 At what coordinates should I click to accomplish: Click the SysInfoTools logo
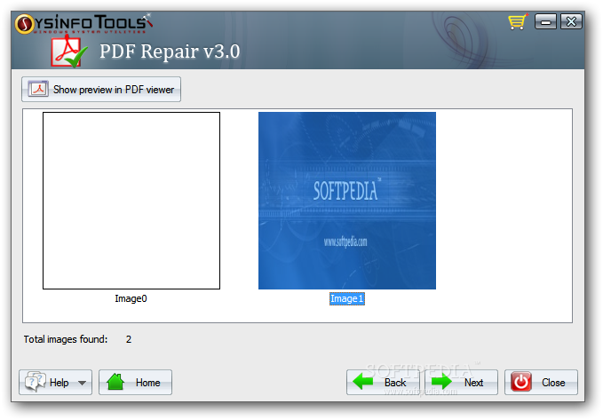click(83, 23)
